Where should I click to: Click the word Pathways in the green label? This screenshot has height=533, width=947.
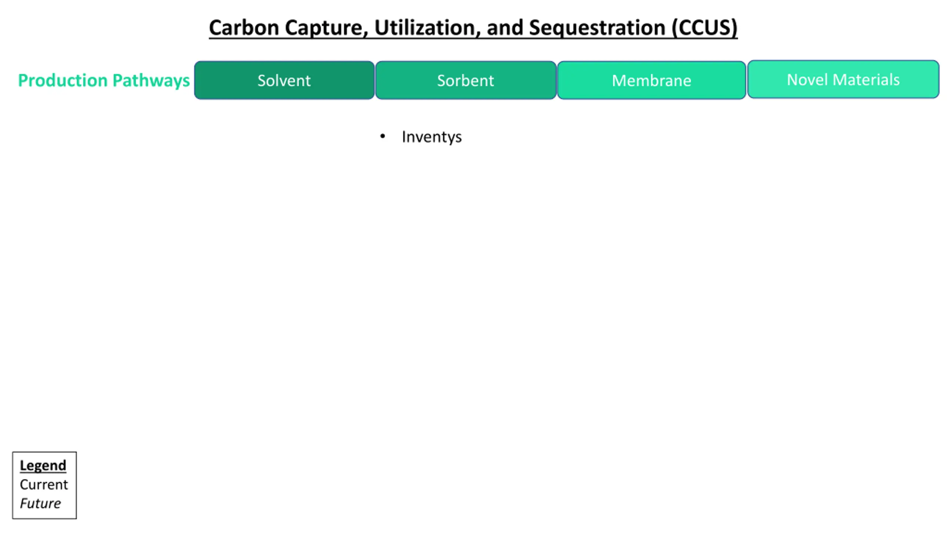pos(151,80)
